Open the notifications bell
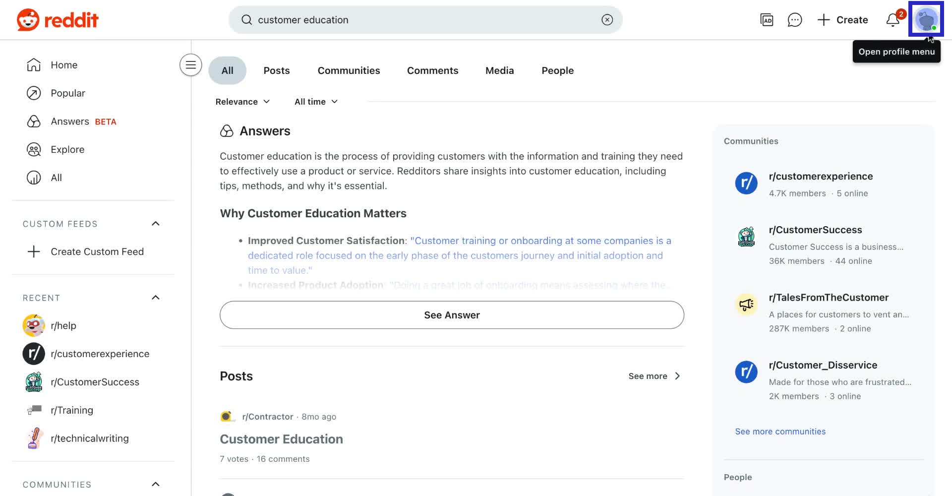The height and width of the screenshot is (496, 952). [893, 20]
